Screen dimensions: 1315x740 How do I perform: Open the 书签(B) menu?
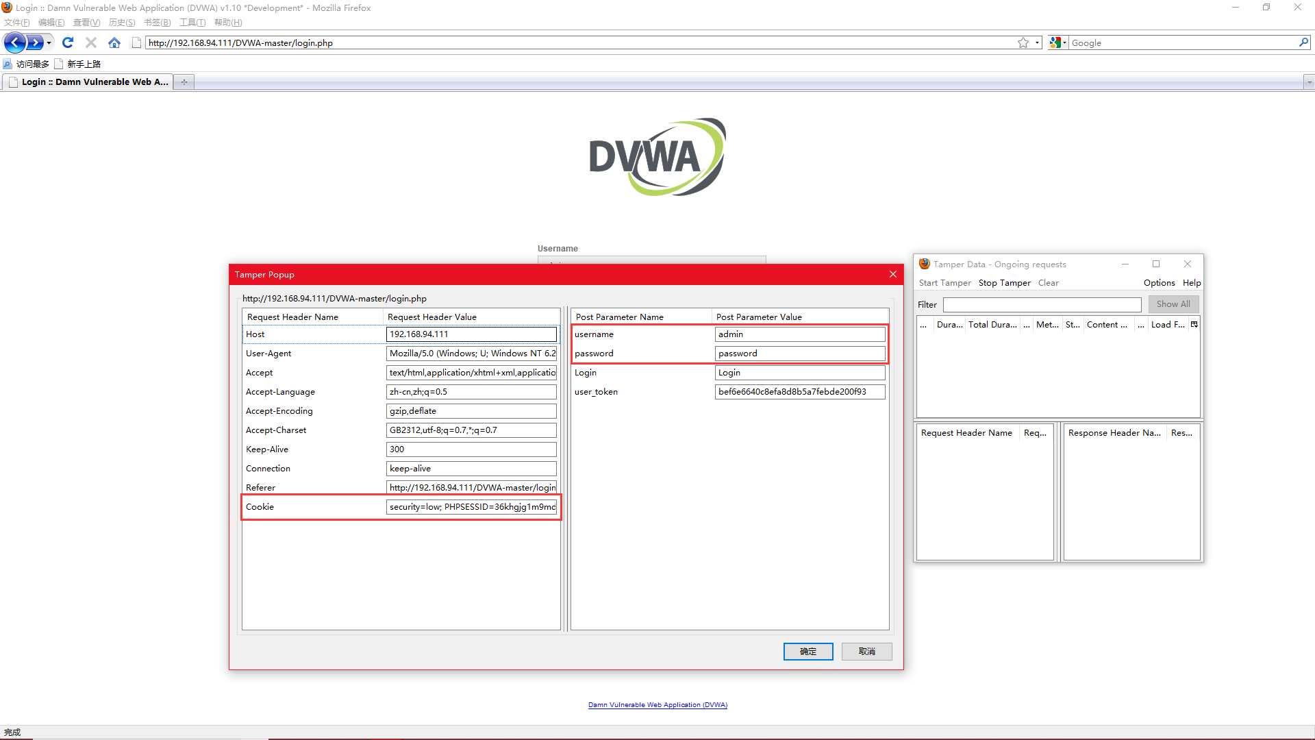tap(157, 23)
